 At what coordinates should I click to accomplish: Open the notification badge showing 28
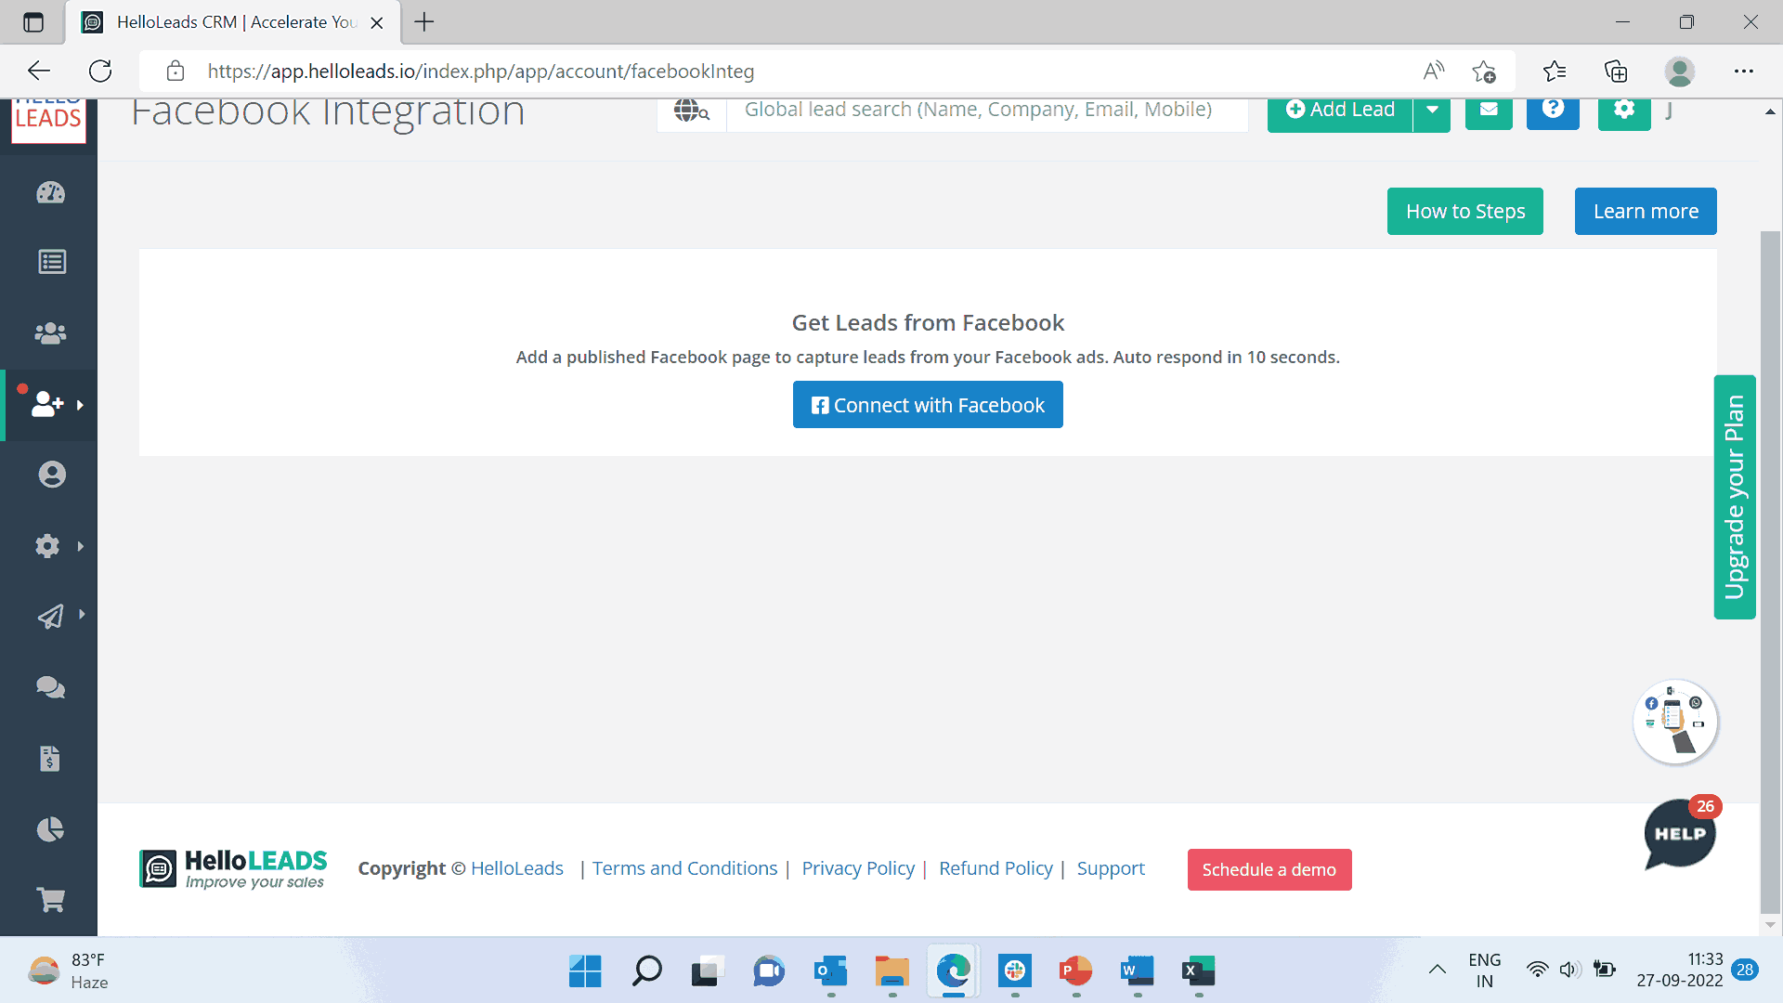tap(1745, 970)
